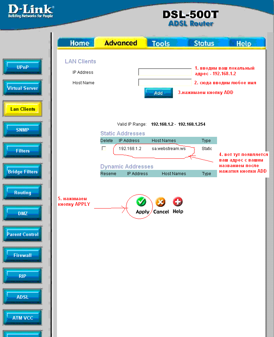This screenshot has height=337, width=274.
Task: Open the Tools tab
Action: click(161, 43)
